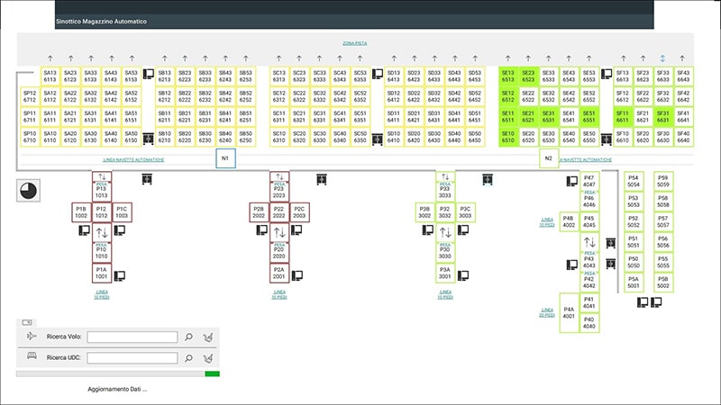This screenshot has height=405, width=721.
Task: Click the computer terminal icon beside P2A 2001
Action: tap(298, 274)
